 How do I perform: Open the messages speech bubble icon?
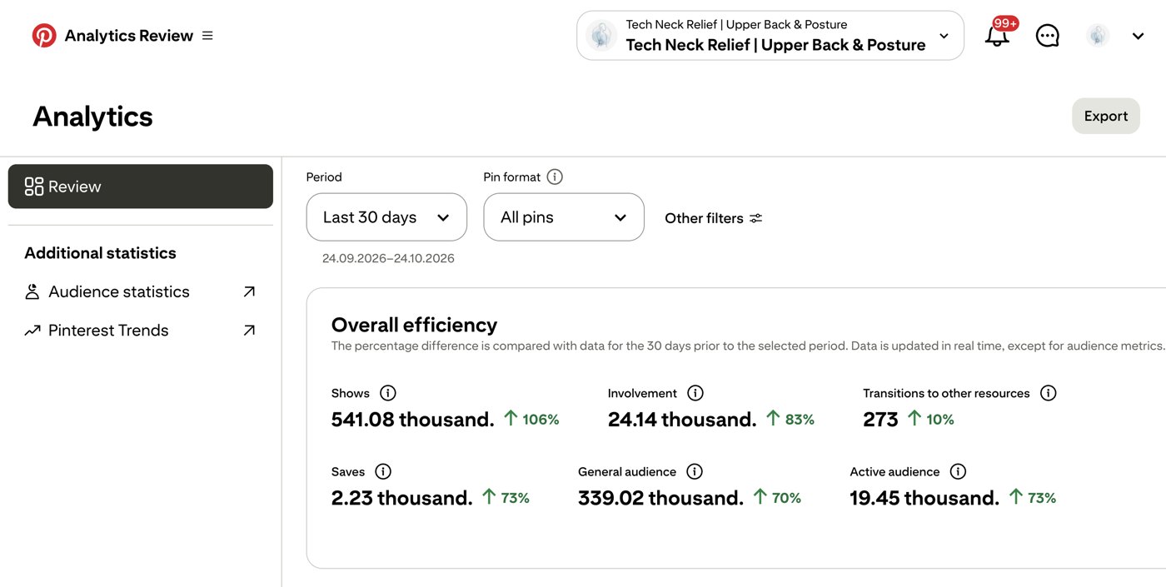coord(1047,36)
